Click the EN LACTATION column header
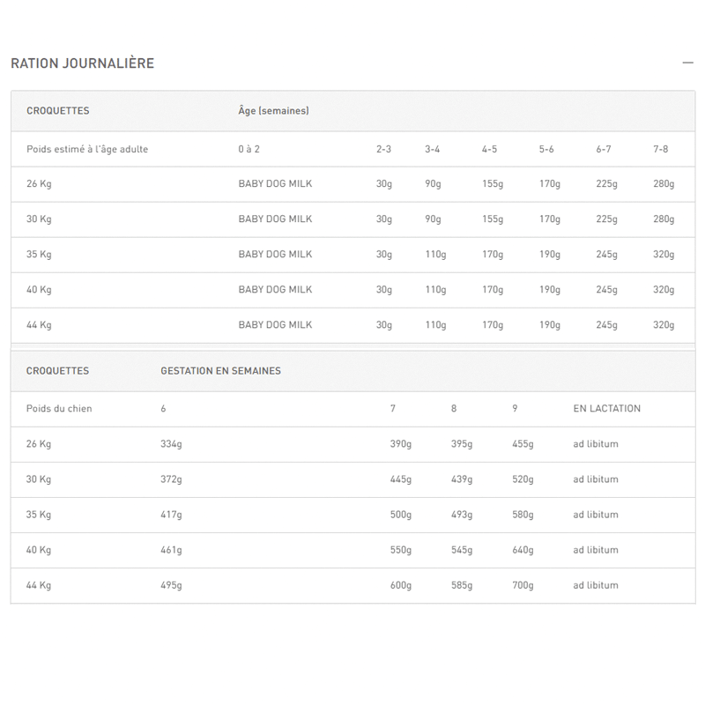Screen dimensions: 705x705 point(606,409)
